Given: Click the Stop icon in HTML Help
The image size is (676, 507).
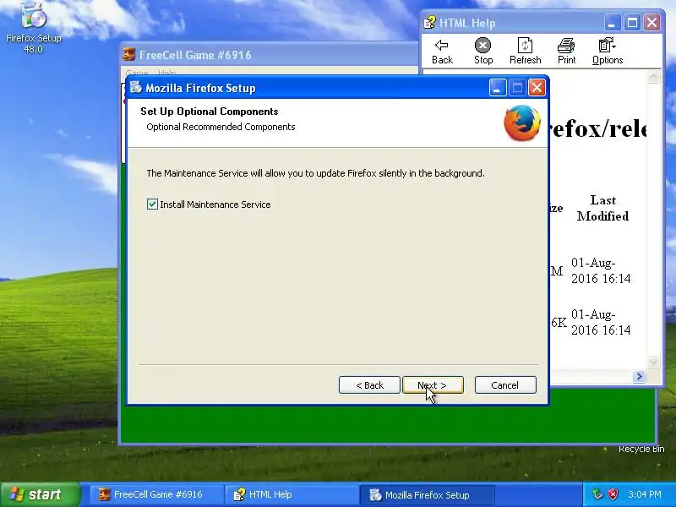Looking at the screenshot, I should coord(483,52).
